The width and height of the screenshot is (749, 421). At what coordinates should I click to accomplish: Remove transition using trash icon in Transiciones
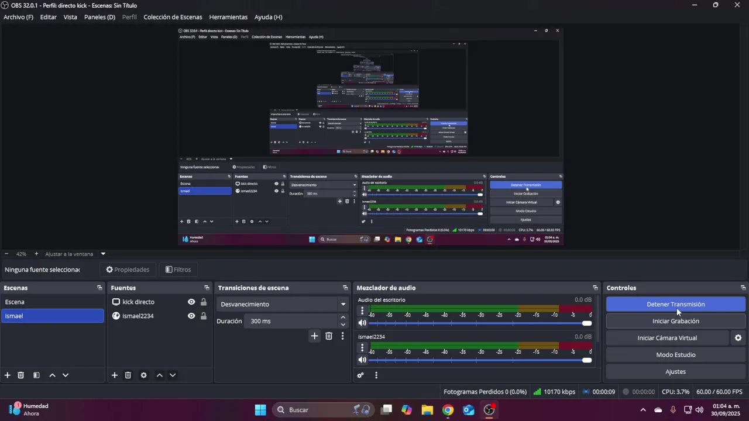(x=329, y=336)
